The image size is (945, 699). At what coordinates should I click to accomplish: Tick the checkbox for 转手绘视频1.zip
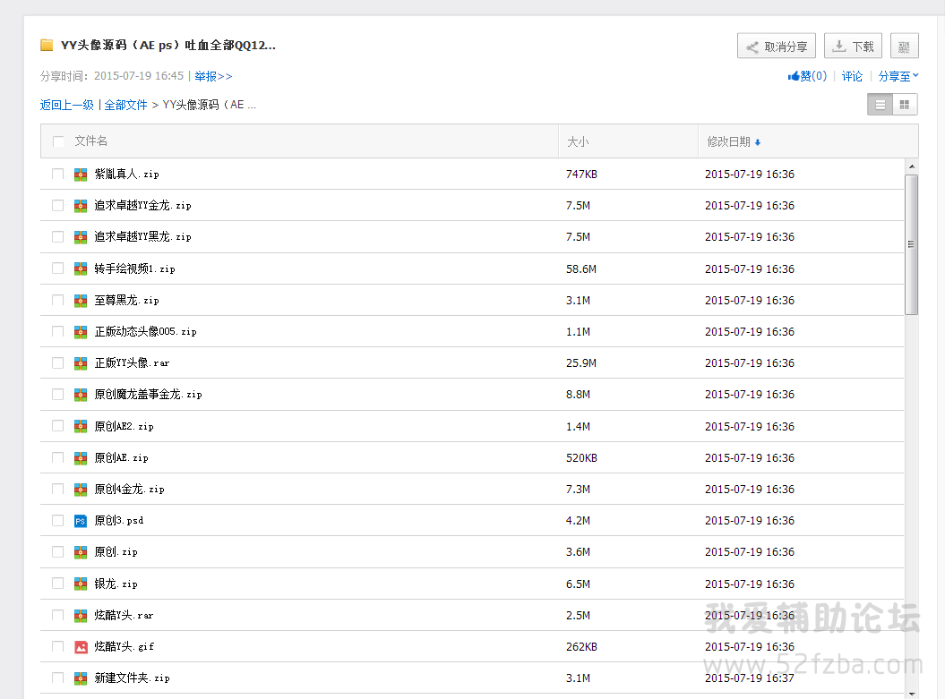point(58,268)
